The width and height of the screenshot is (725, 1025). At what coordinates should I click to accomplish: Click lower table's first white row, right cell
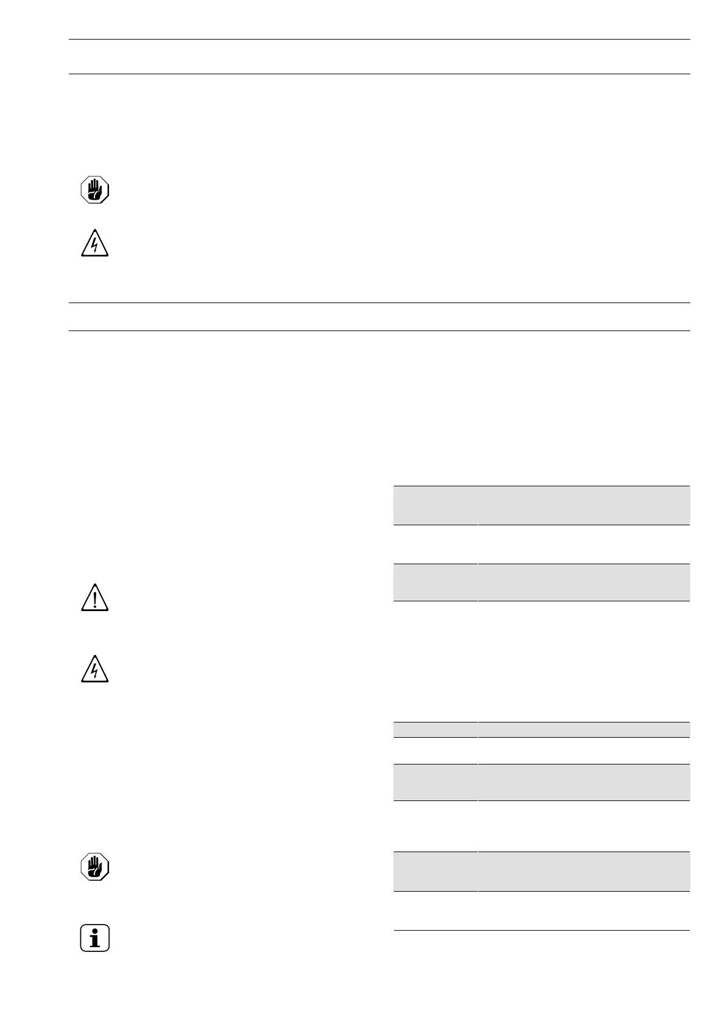[x=584, y=750]
